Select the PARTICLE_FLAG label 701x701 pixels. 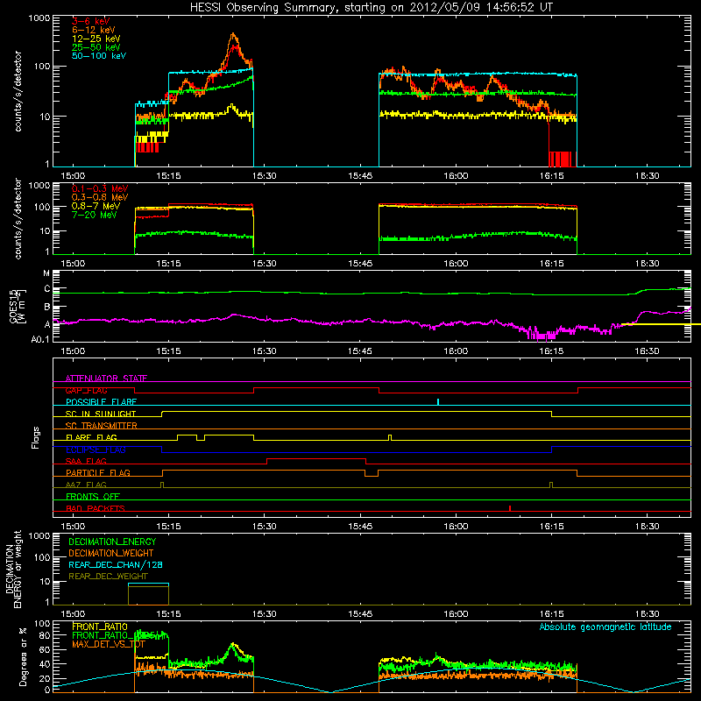pyautogui.click(x=98, y=473)
